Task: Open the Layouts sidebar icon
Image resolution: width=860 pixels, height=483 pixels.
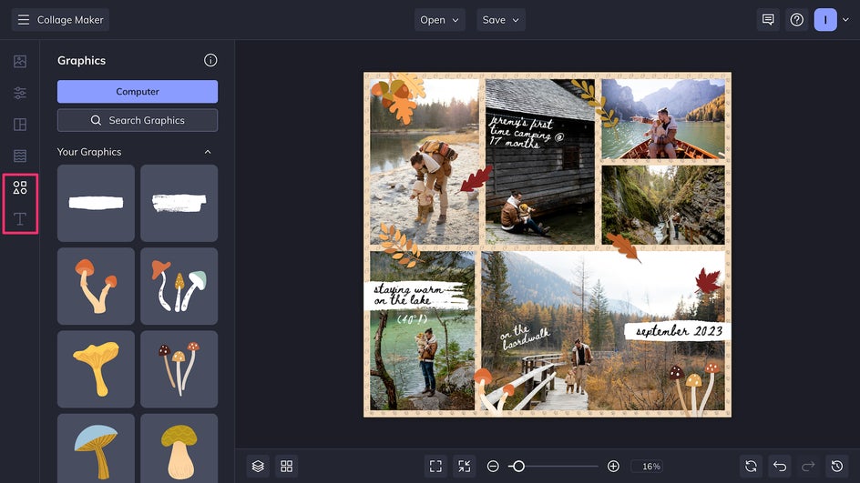Action: click(x=20, y=125)
